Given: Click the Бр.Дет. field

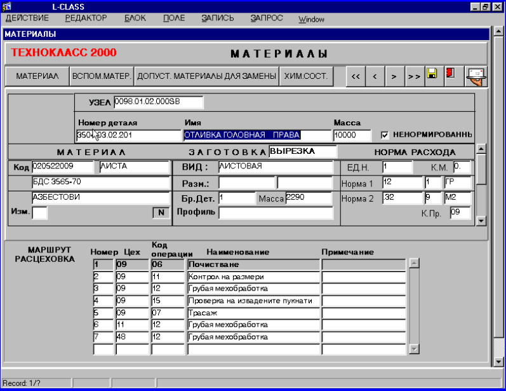Looking at the screenshot, I should pyautogui.click(x=237, y=198).
